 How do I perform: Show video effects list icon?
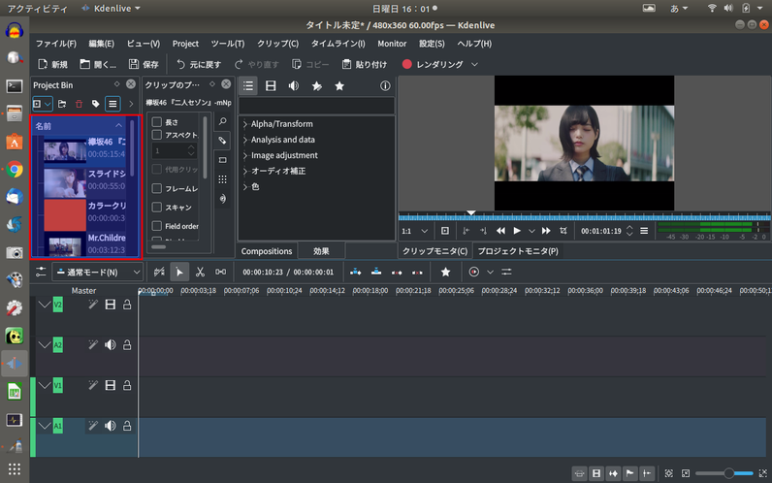click(271, 86)
